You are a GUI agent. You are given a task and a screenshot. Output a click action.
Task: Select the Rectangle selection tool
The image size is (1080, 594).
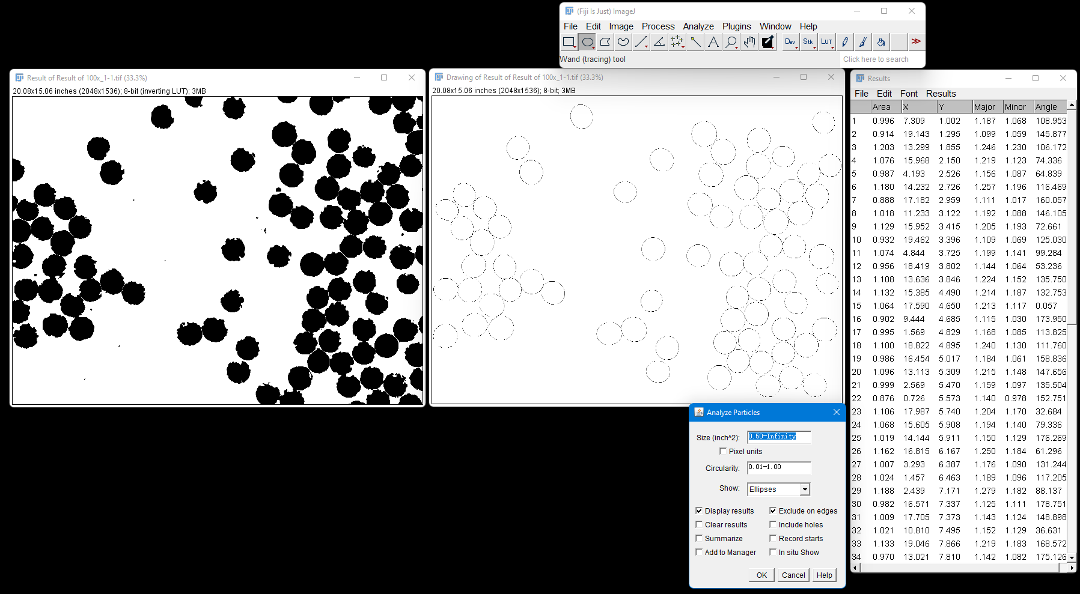click(x=569, y=42)
